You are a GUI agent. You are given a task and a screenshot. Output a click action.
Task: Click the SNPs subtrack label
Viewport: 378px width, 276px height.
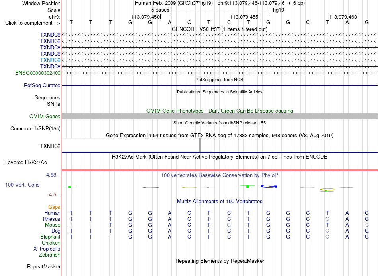54,104
